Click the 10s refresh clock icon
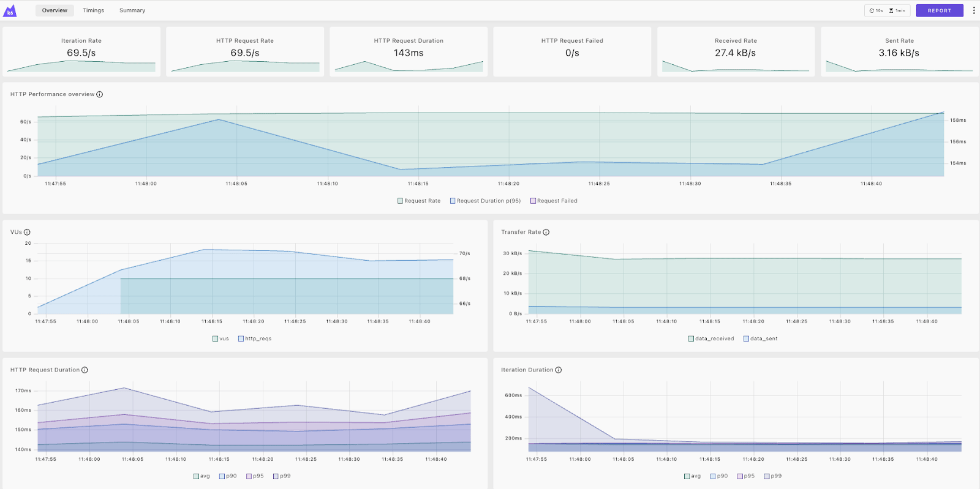Screen dimensions: 980x489 click(872, 10)
